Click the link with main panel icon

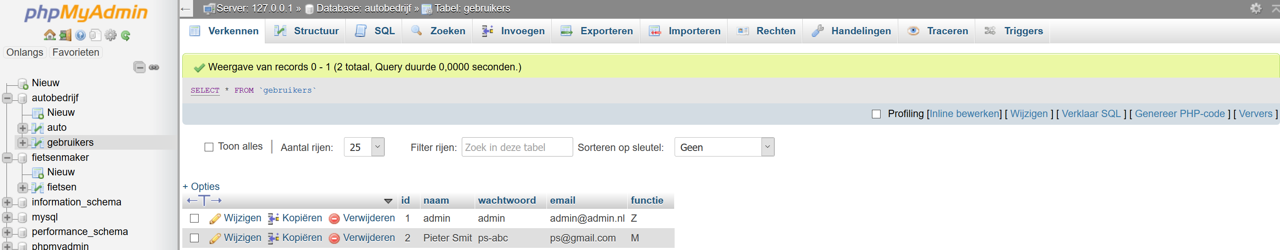point(154,67)
